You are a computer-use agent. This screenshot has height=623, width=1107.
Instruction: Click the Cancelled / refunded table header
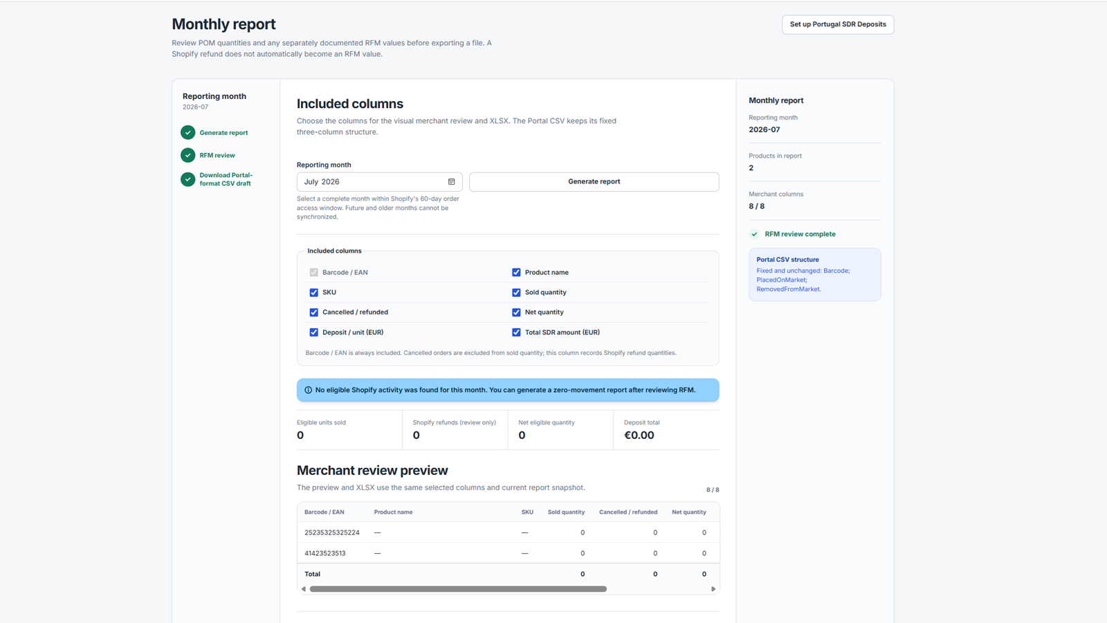[628, 512]
